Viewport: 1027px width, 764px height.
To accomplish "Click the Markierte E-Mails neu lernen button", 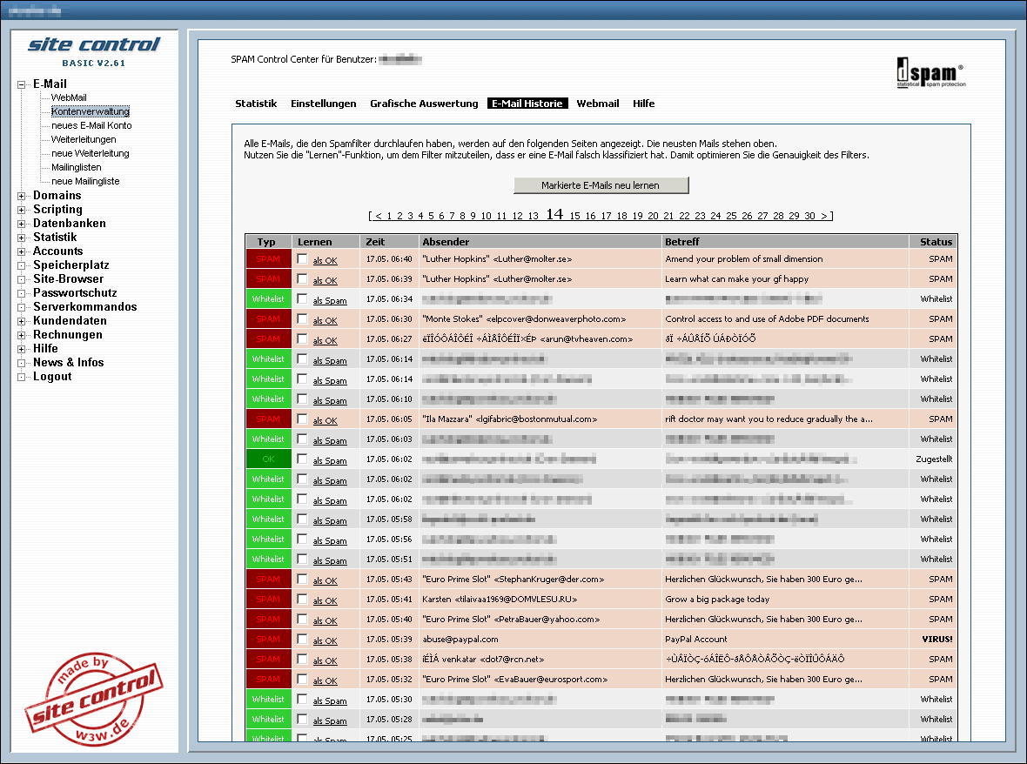I will tap(601, 185).
